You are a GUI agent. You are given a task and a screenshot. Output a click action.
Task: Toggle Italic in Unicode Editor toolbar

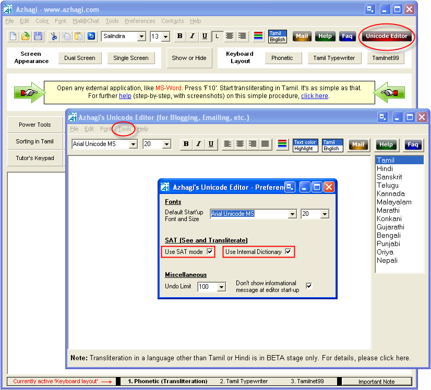pos(198,144)
